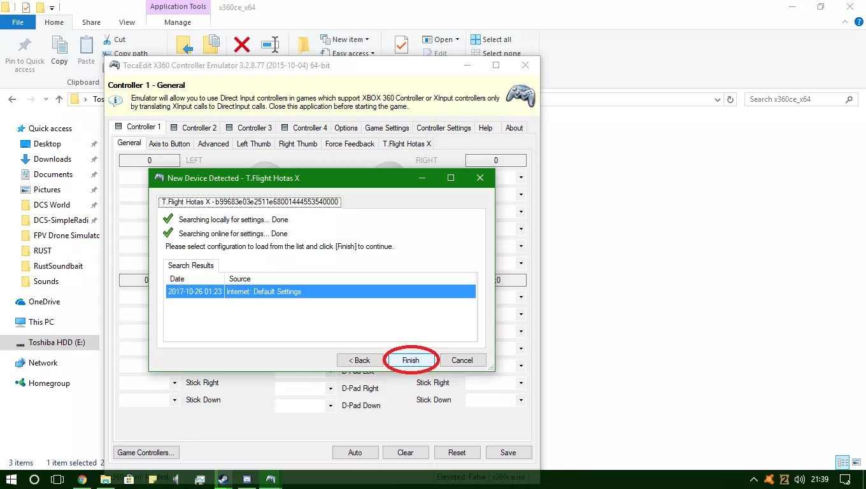The width and height of the screenshot is (866, 489).
Task: Expand the left Stick Right dropdown
Action: pyautogui.click(x=174, y=383)
